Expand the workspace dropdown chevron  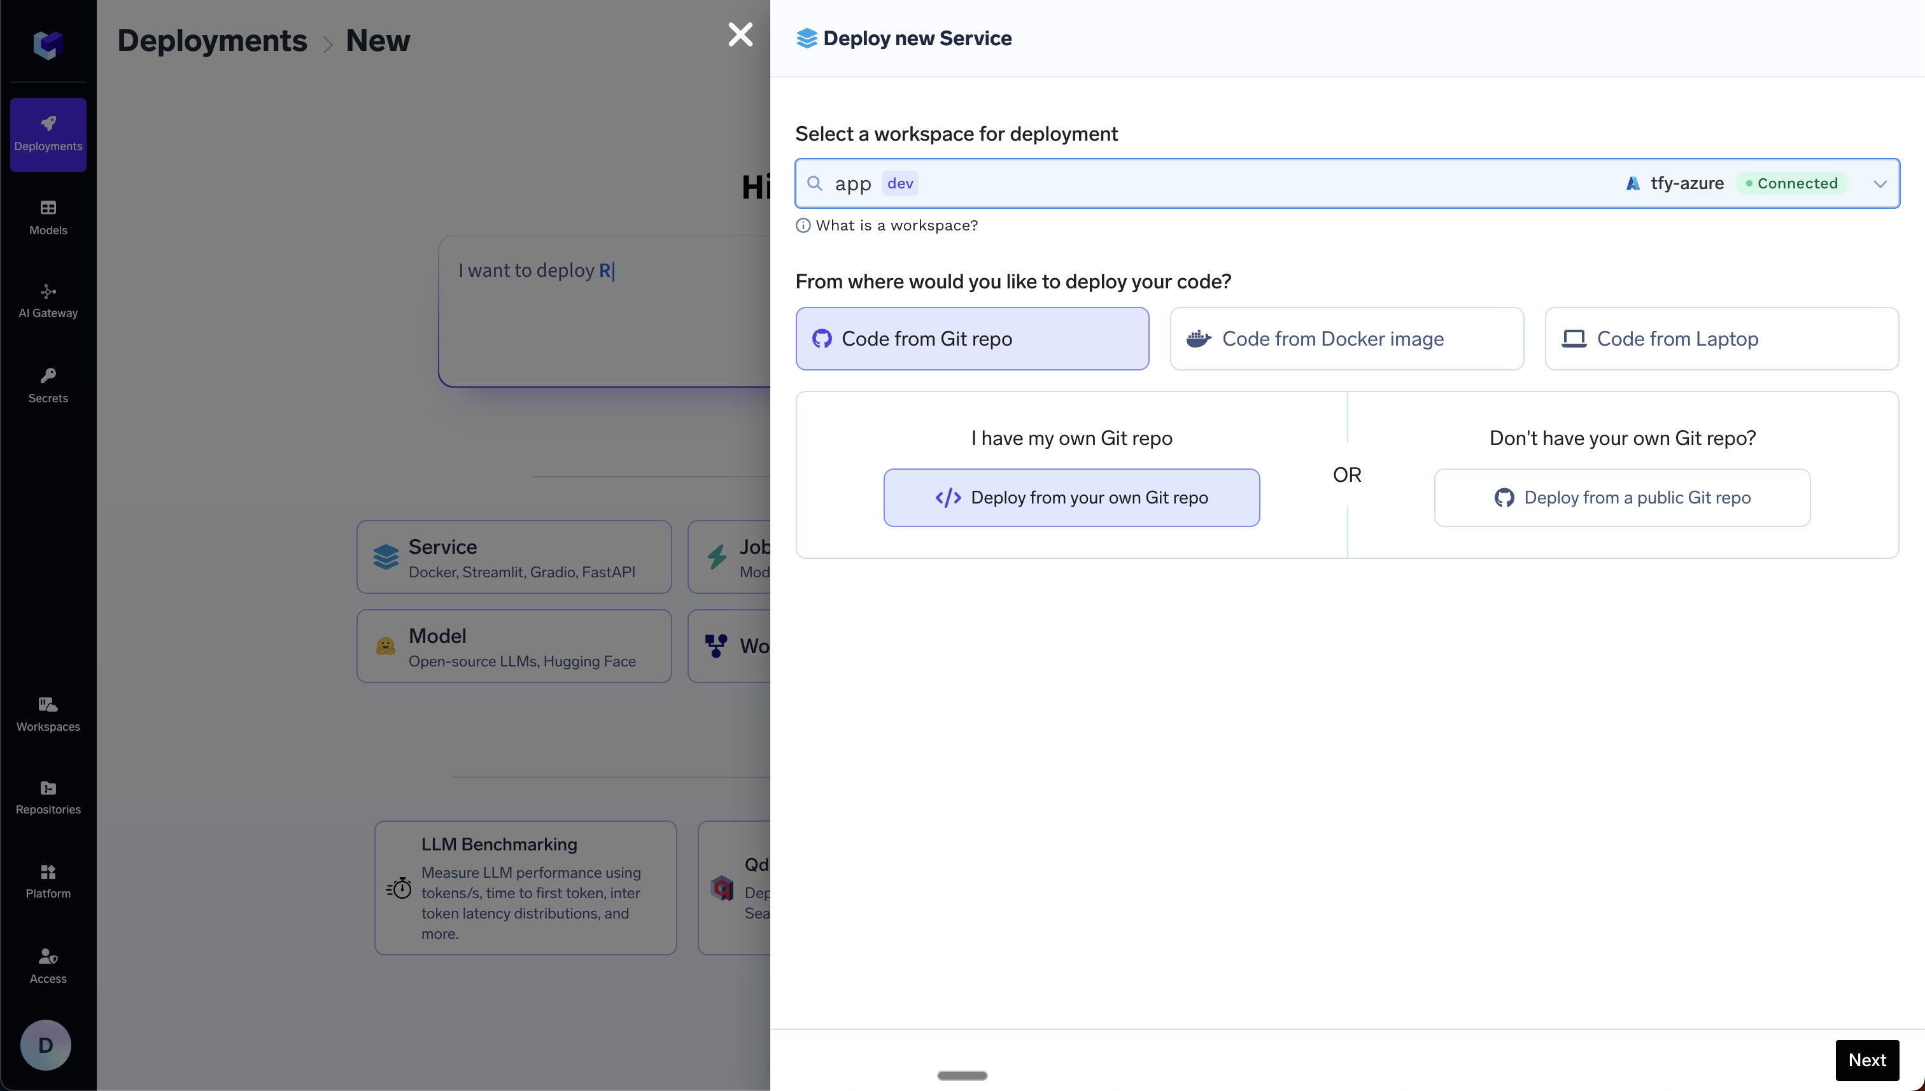tap(1880, 183)
